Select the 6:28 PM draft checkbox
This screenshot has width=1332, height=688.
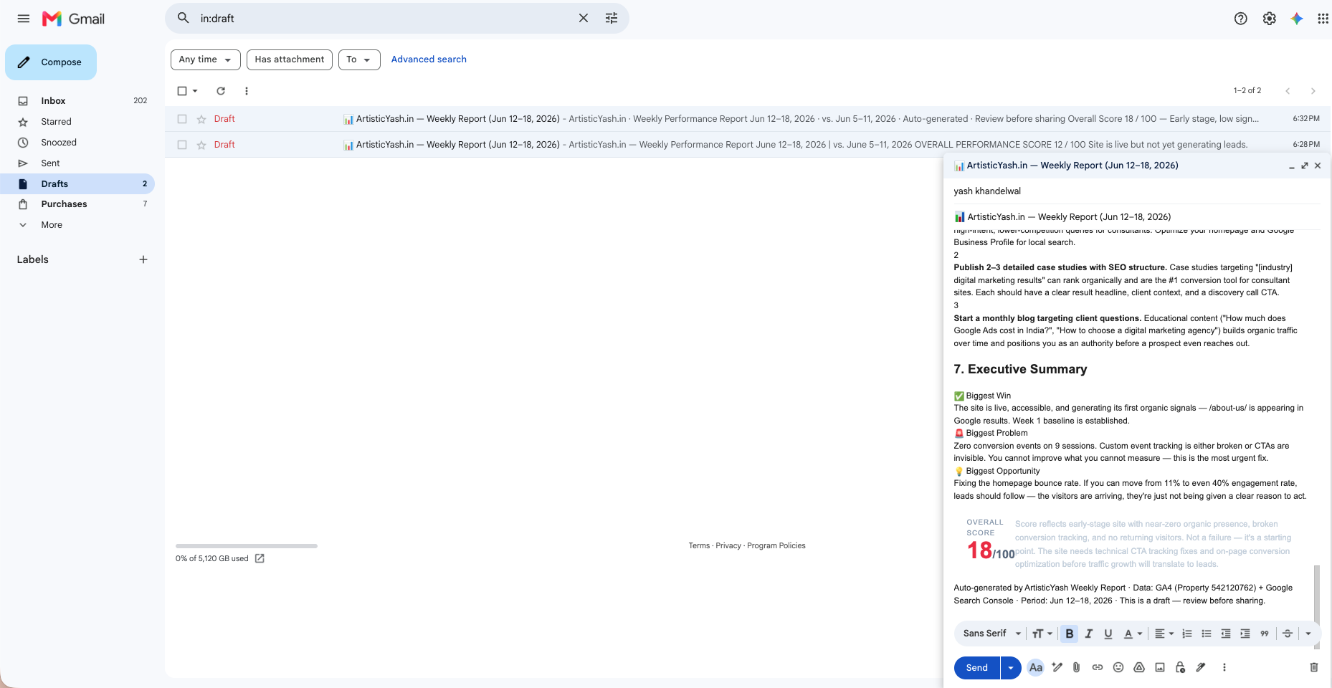pos(182,145)
